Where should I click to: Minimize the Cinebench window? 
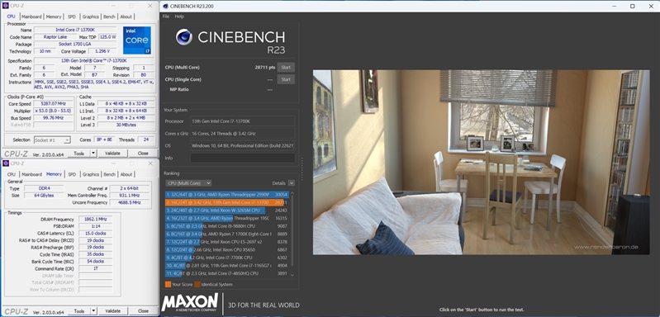coord(615,6)
